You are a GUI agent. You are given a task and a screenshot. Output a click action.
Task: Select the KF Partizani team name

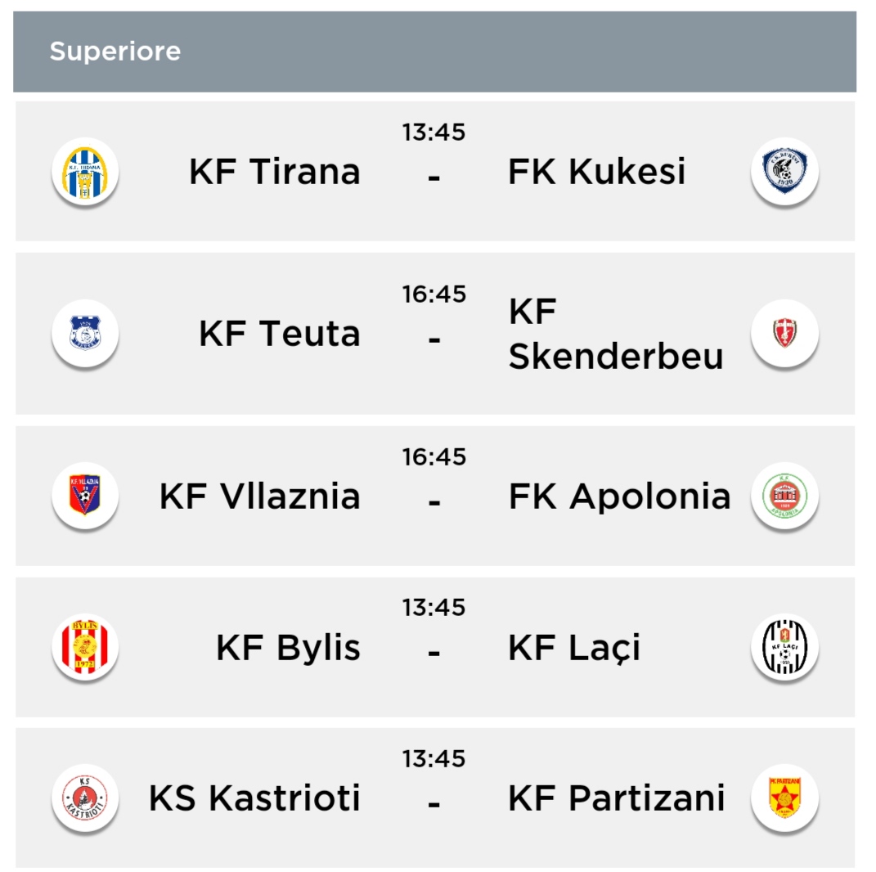point(616,798)
